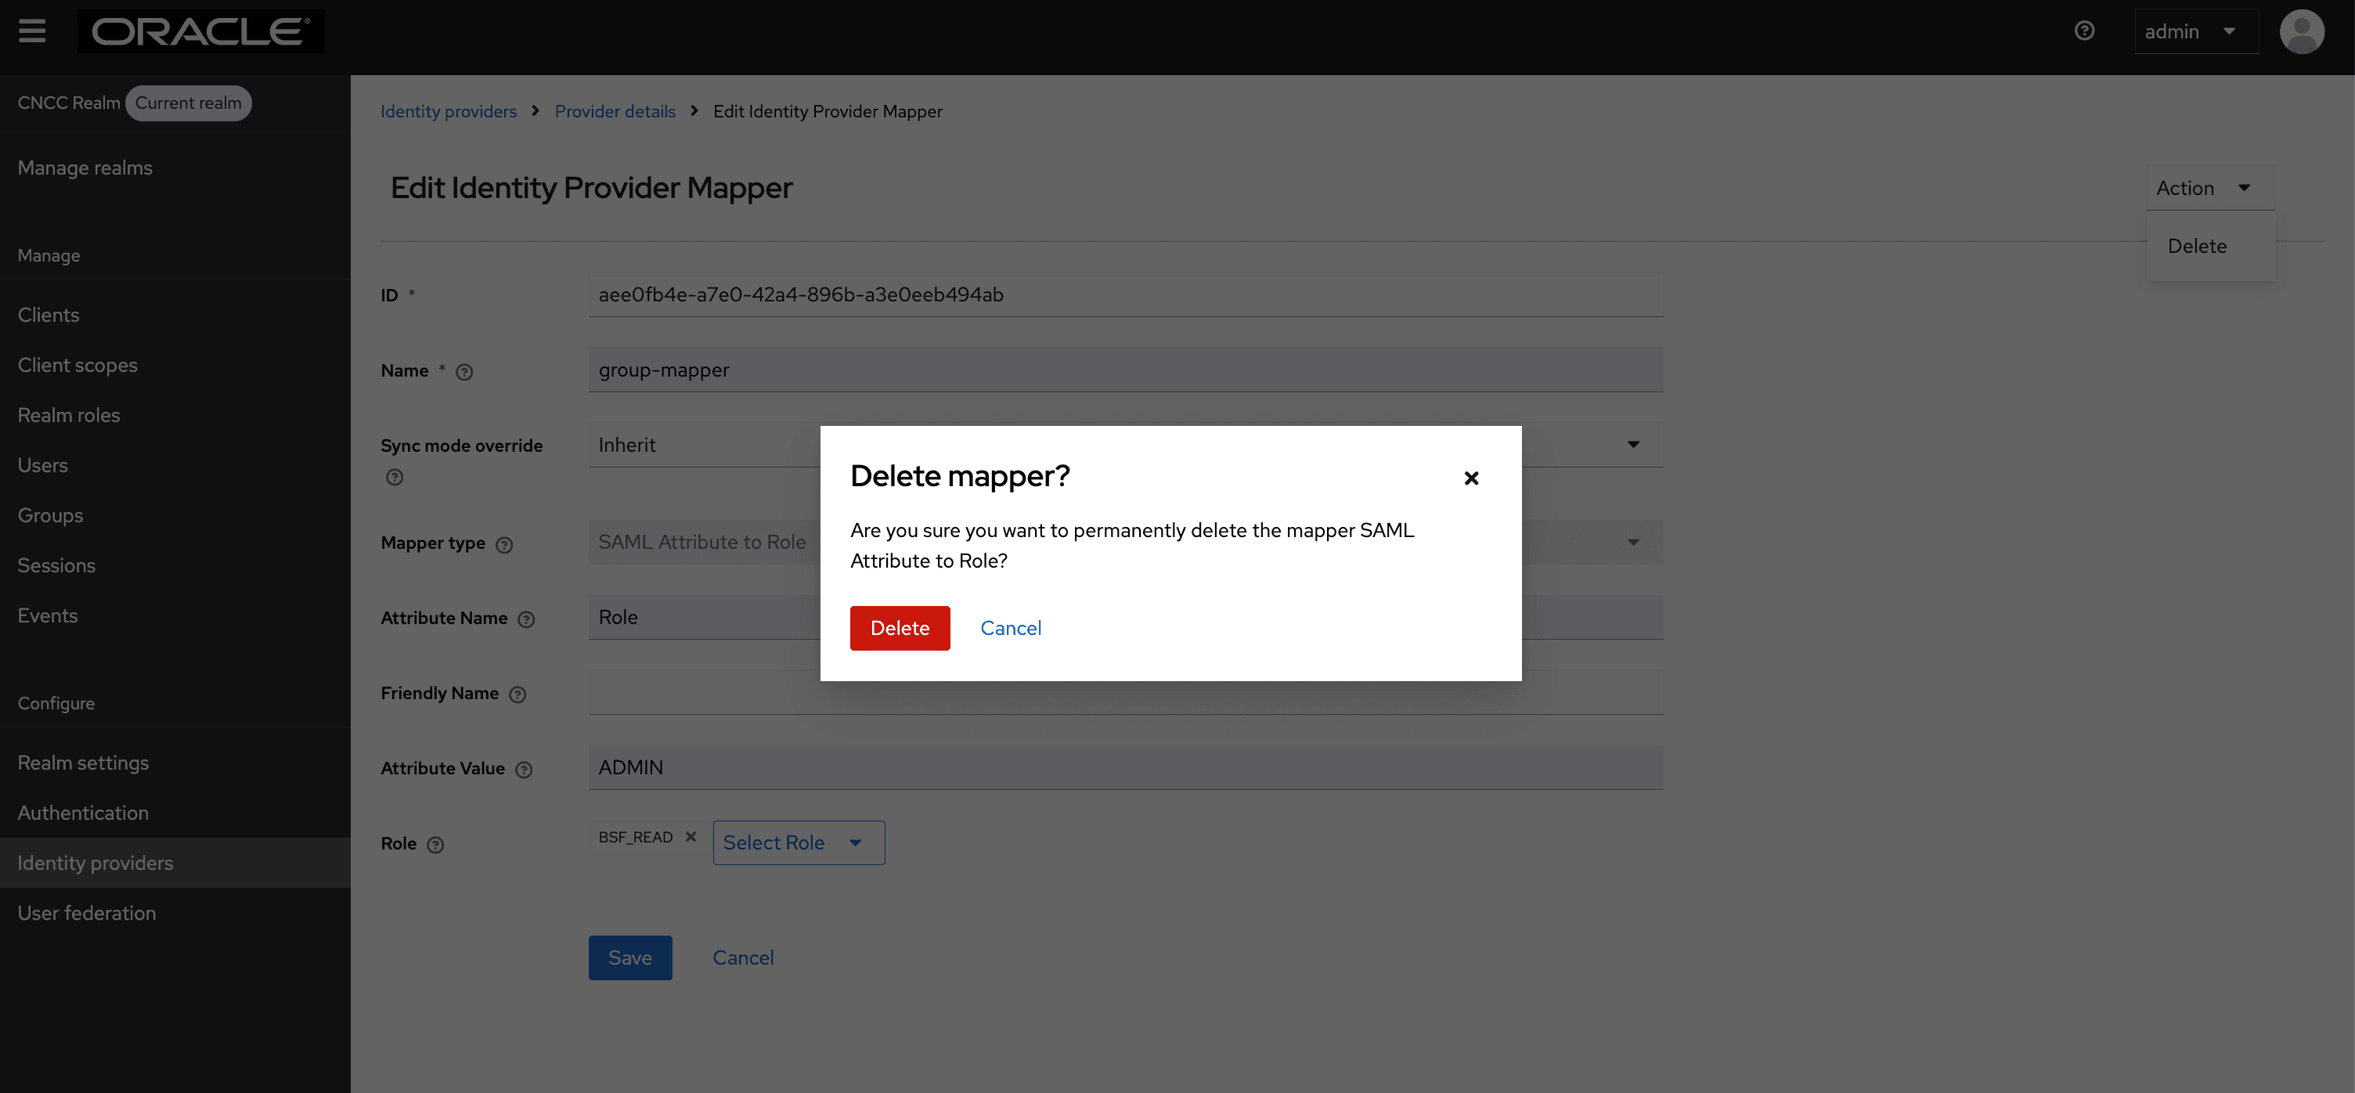Expand the Sync mode override dropdown
This screenshot has height=1093, width=2355.
1633,445
